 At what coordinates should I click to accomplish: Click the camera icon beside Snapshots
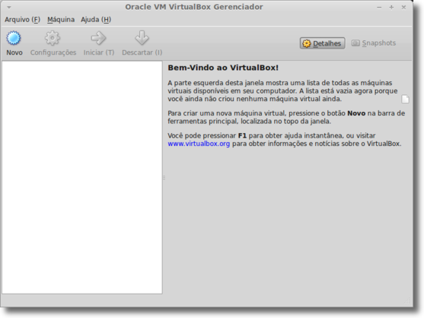pos(355,43)
